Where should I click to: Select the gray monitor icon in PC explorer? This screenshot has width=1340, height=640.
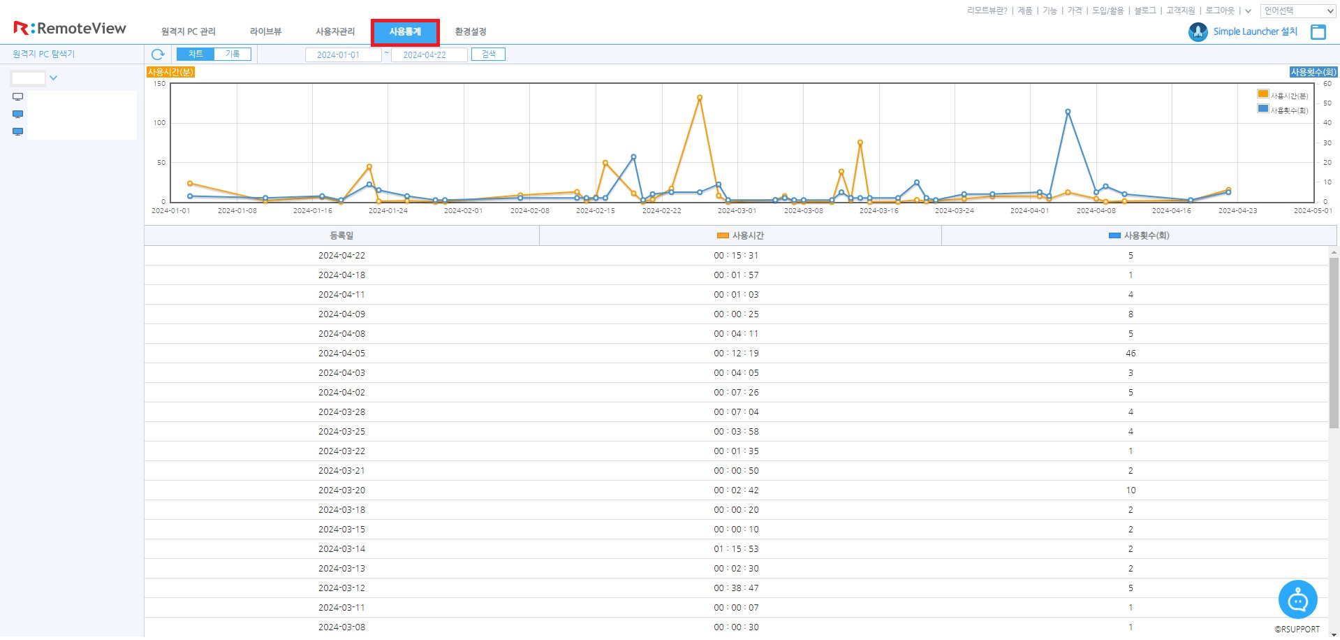[x=18, y=97]
